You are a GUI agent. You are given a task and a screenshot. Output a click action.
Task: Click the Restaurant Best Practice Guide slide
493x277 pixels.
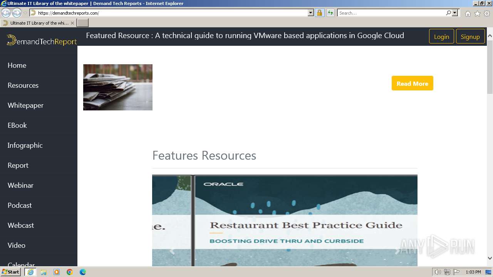pyautogui.click(x=285, y=221)
